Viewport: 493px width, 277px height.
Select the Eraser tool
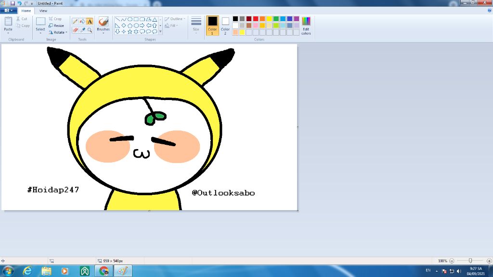point(75,30)
